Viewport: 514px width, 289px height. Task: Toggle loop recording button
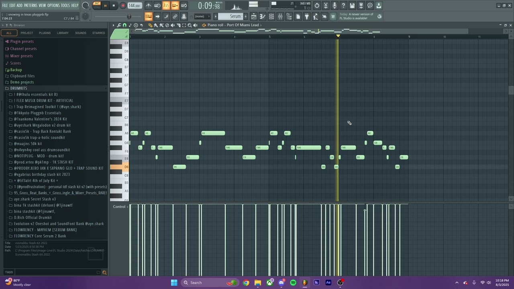(184, 6)
